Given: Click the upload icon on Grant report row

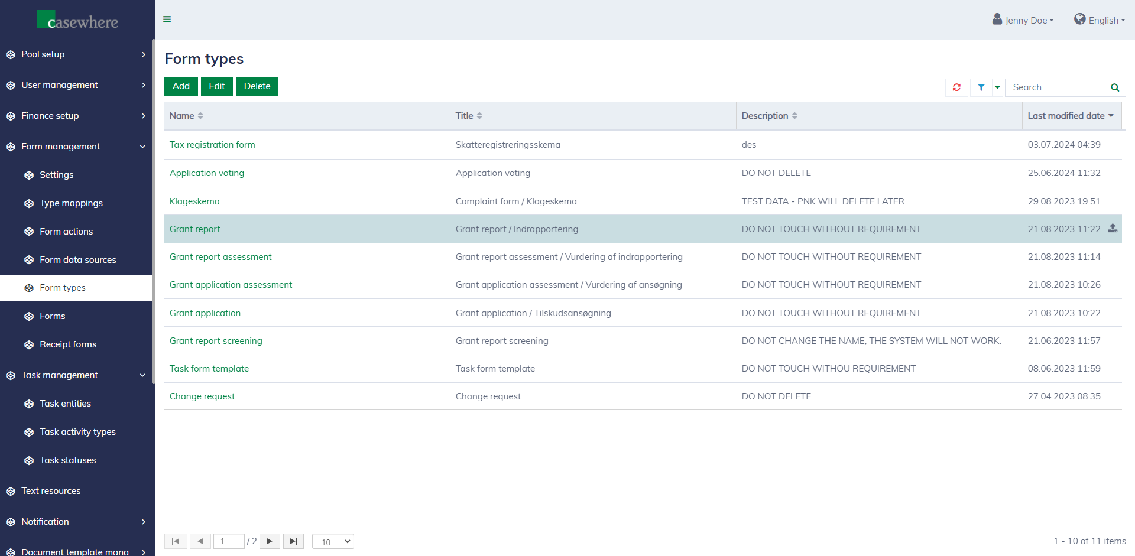Looking at the screenshot, I should [1113, 228].
